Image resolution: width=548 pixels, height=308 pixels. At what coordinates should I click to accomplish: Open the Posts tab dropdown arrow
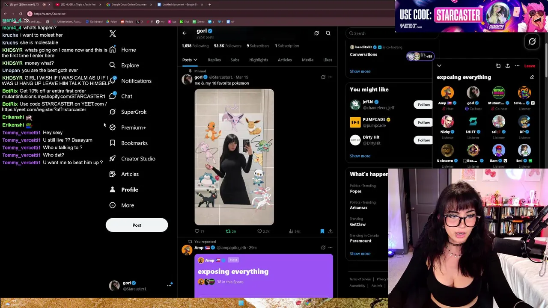pyautogui.click(x=195, y=60)
